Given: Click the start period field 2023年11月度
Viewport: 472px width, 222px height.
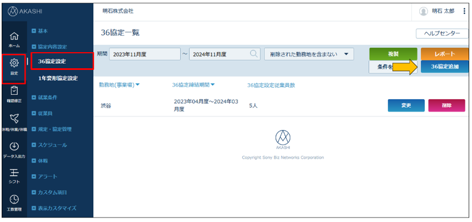Looking at the screenshot, I should point(143,54).
